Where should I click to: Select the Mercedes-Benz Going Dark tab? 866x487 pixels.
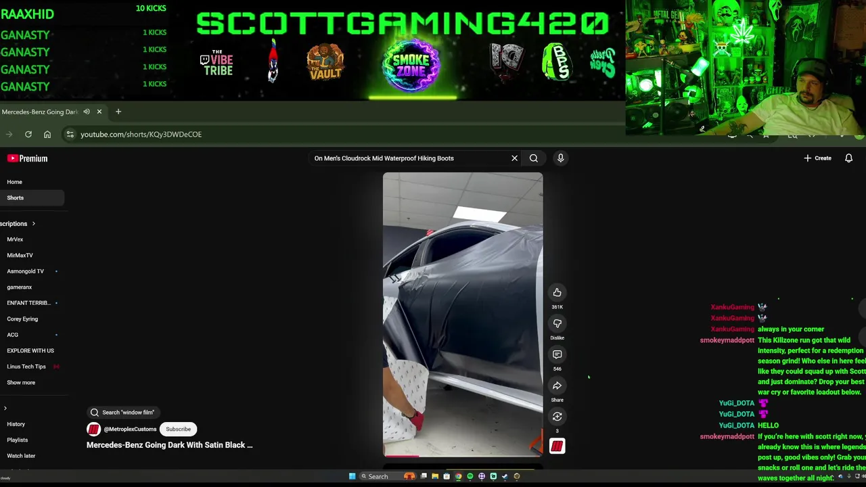coord(40,112)
